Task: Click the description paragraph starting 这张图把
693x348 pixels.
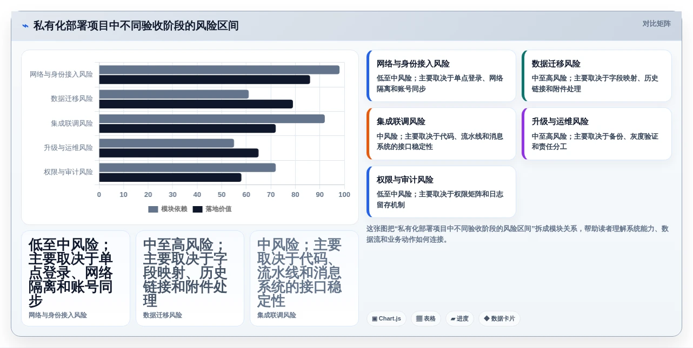Action: coord(518,234)
